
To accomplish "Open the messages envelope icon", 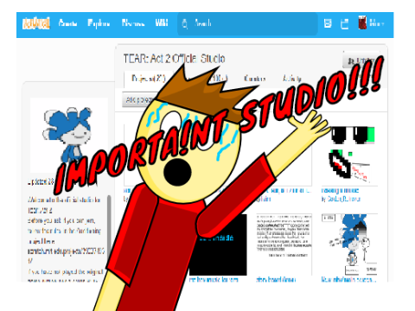I will coord(328,23).
